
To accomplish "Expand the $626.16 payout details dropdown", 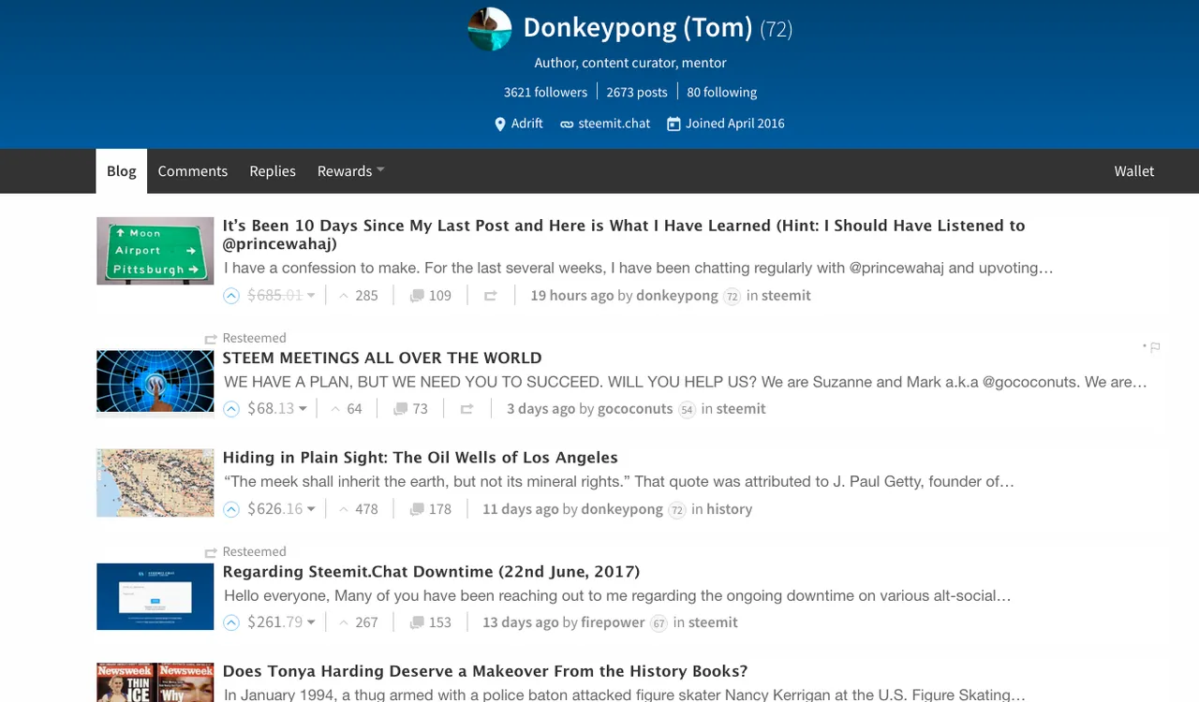I will [x=311, y=509].
